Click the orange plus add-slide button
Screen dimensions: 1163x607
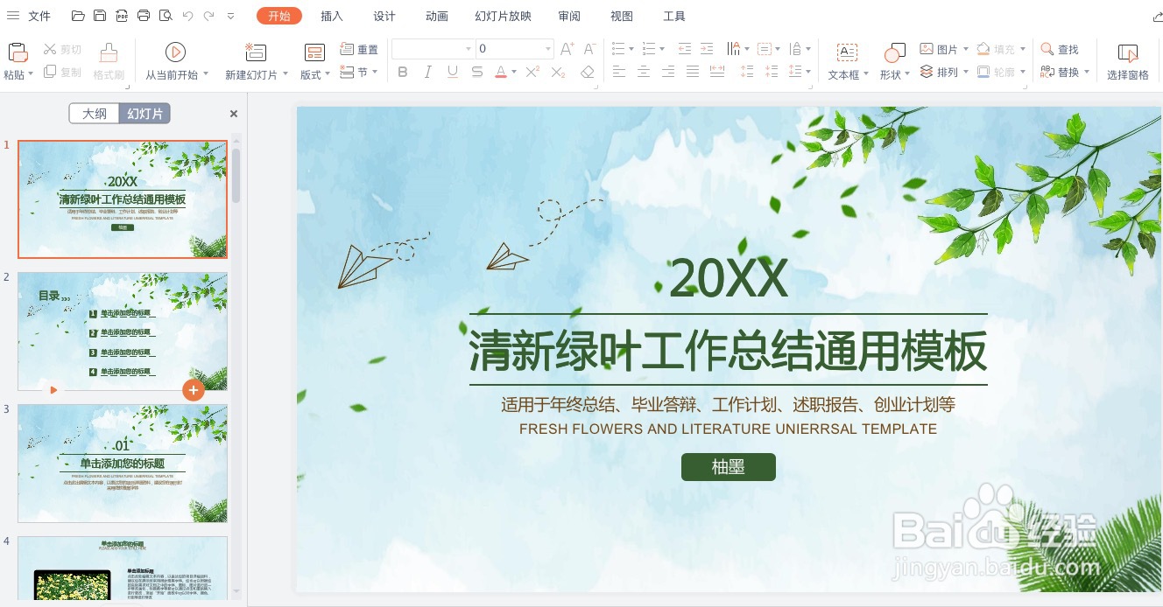[x=194, y=390]
